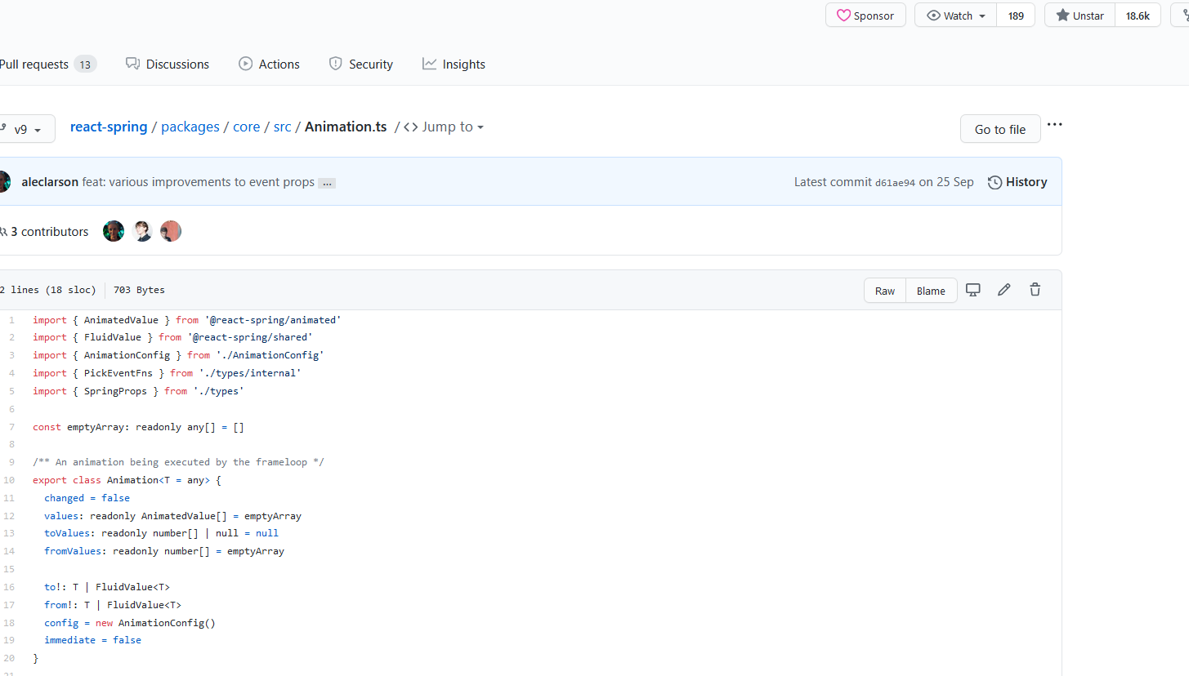The image size is (1189, 676).
Task: Click the first contributor avatar
Action: click(114, 231)
